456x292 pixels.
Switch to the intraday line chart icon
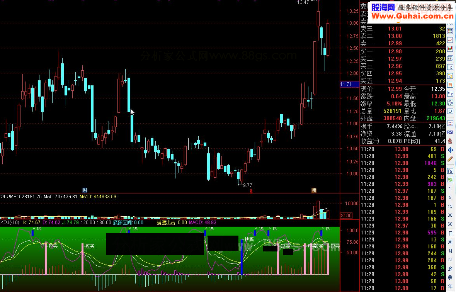[x=450, y=40]
